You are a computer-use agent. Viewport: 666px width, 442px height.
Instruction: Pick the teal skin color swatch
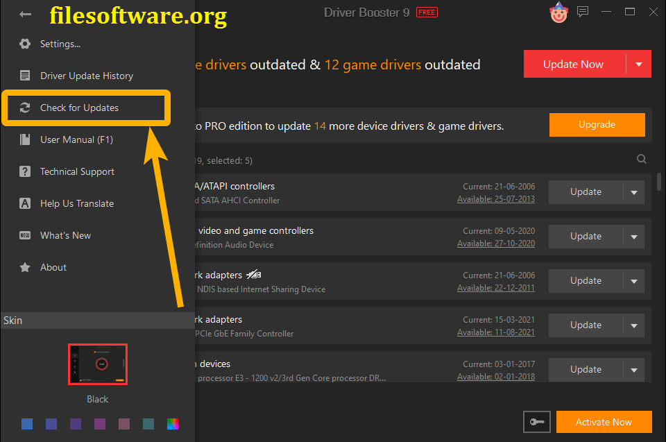(x=148, y=424)
